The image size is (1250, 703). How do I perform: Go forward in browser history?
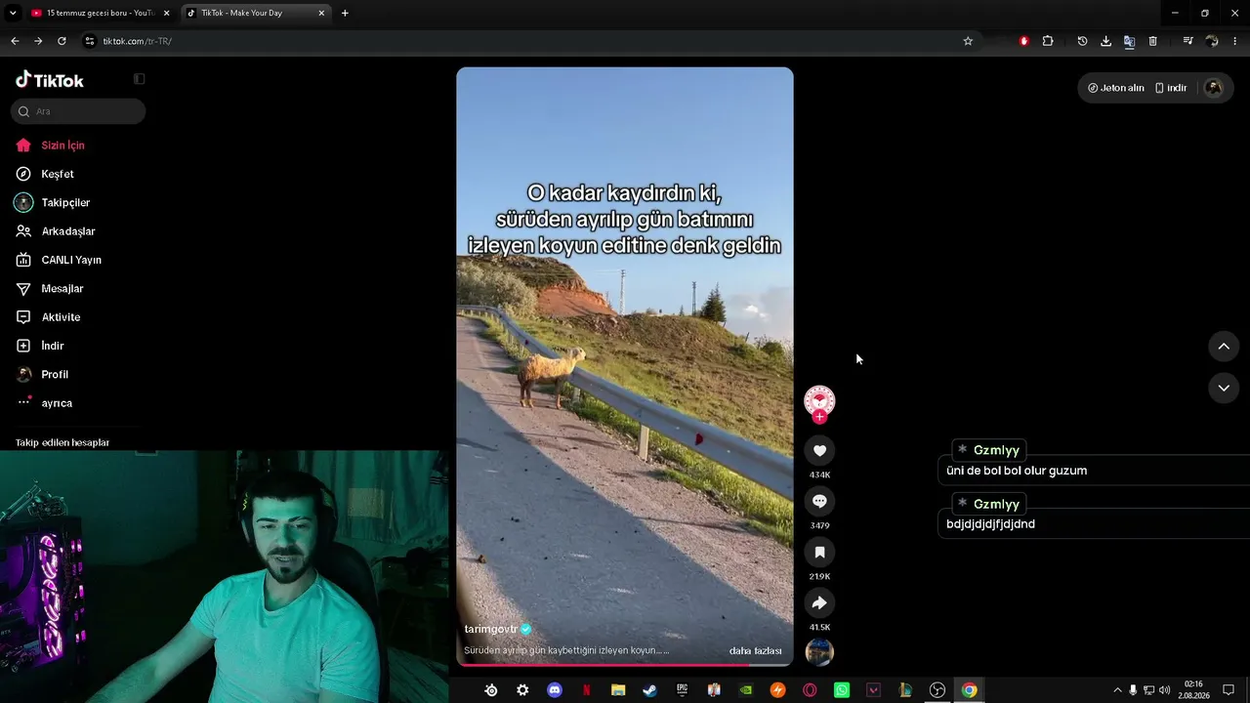coord(38,41)
